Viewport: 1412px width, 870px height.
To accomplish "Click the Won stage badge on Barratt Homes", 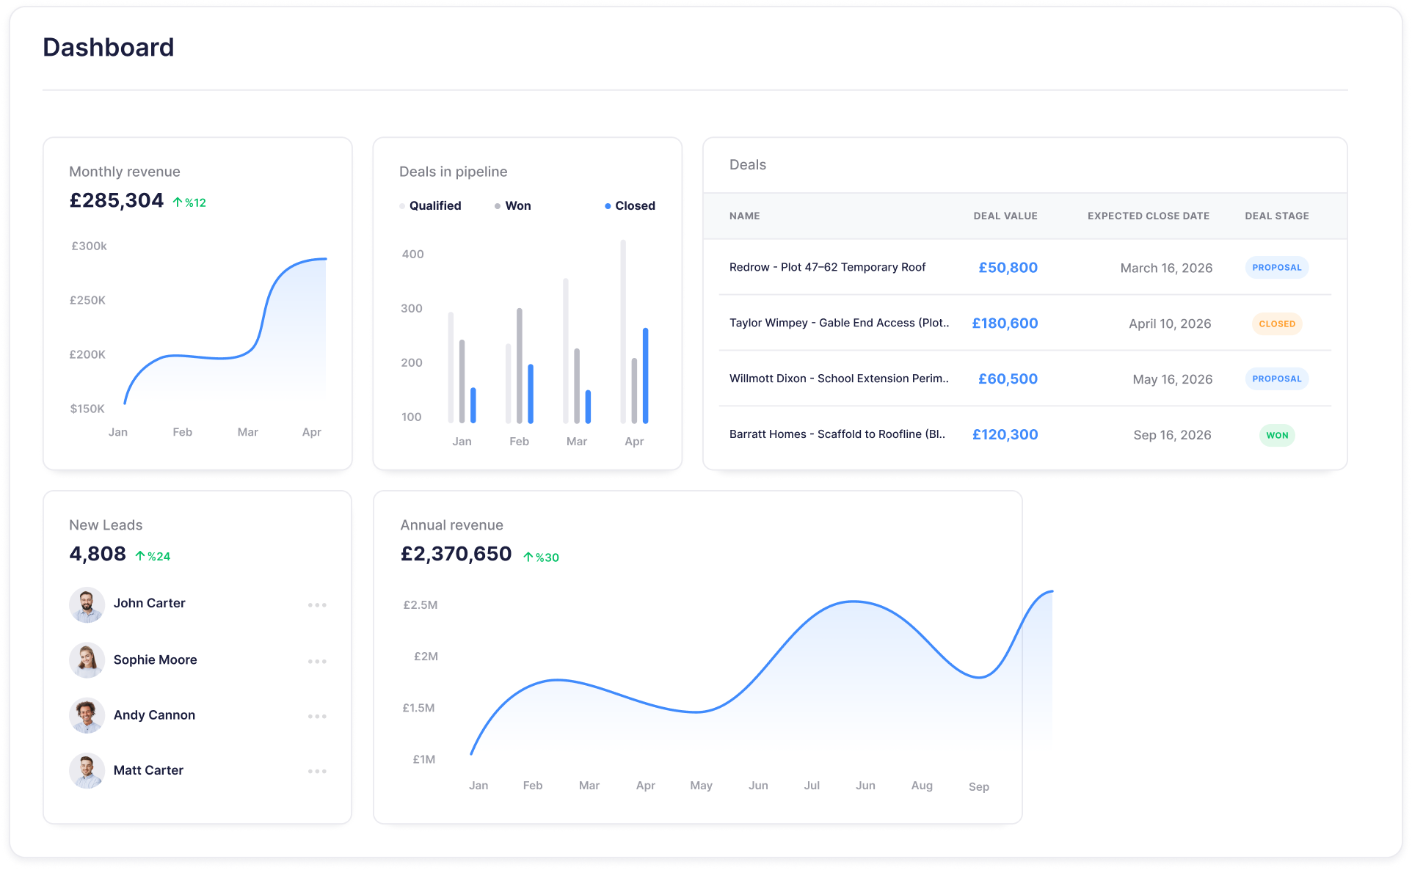I will pos(1276,436).
